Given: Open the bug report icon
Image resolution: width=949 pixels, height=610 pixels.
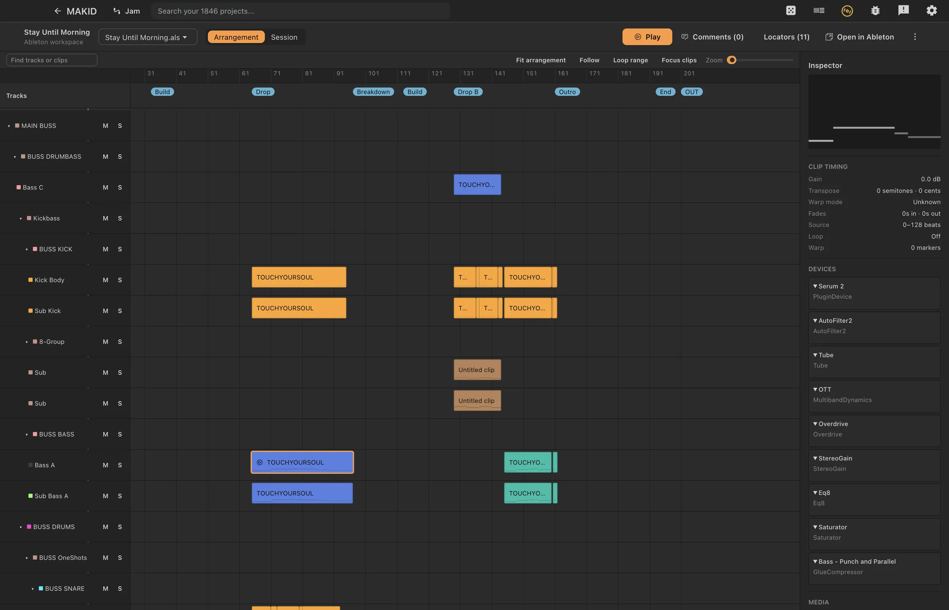Looking at the screenshot, I should (x=875, y=11).
